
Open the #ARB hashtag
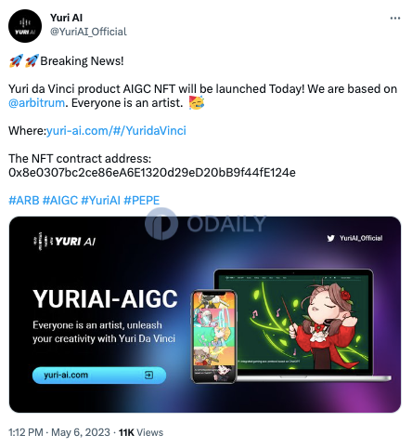pyautogui.click(x=24, y=201)
